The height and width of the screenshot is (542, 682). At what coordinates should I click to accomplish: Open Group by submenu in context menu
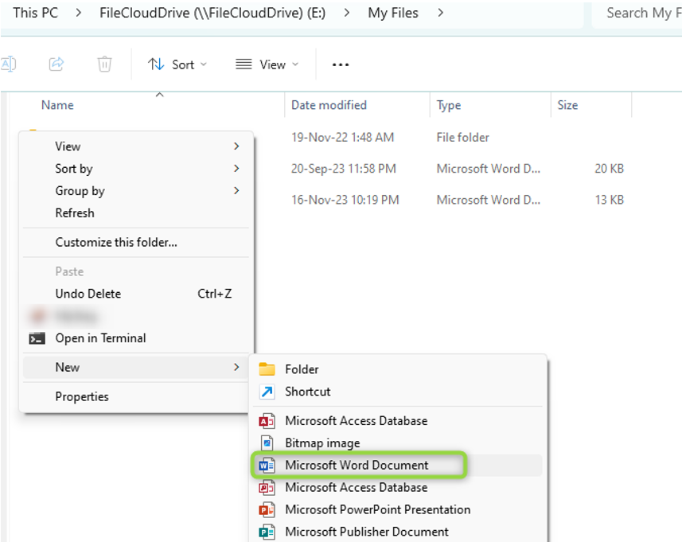click(136, 191)
